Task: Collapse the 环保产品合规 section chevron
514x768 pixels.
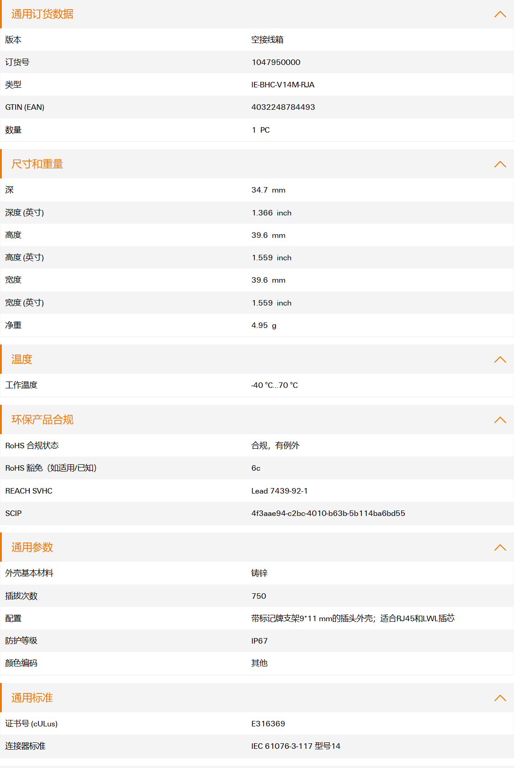Action: (500, 420)
